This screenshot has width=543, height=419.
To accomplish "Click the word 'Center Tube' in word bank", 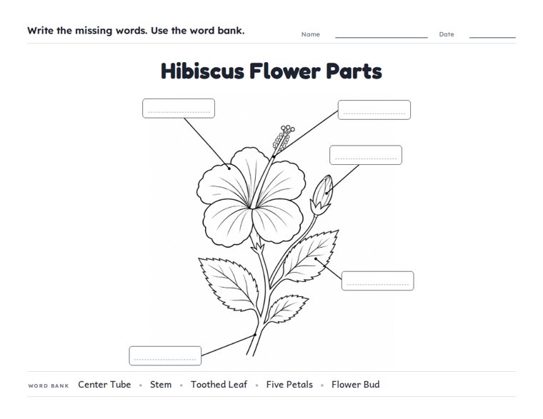I will (104, 385).
